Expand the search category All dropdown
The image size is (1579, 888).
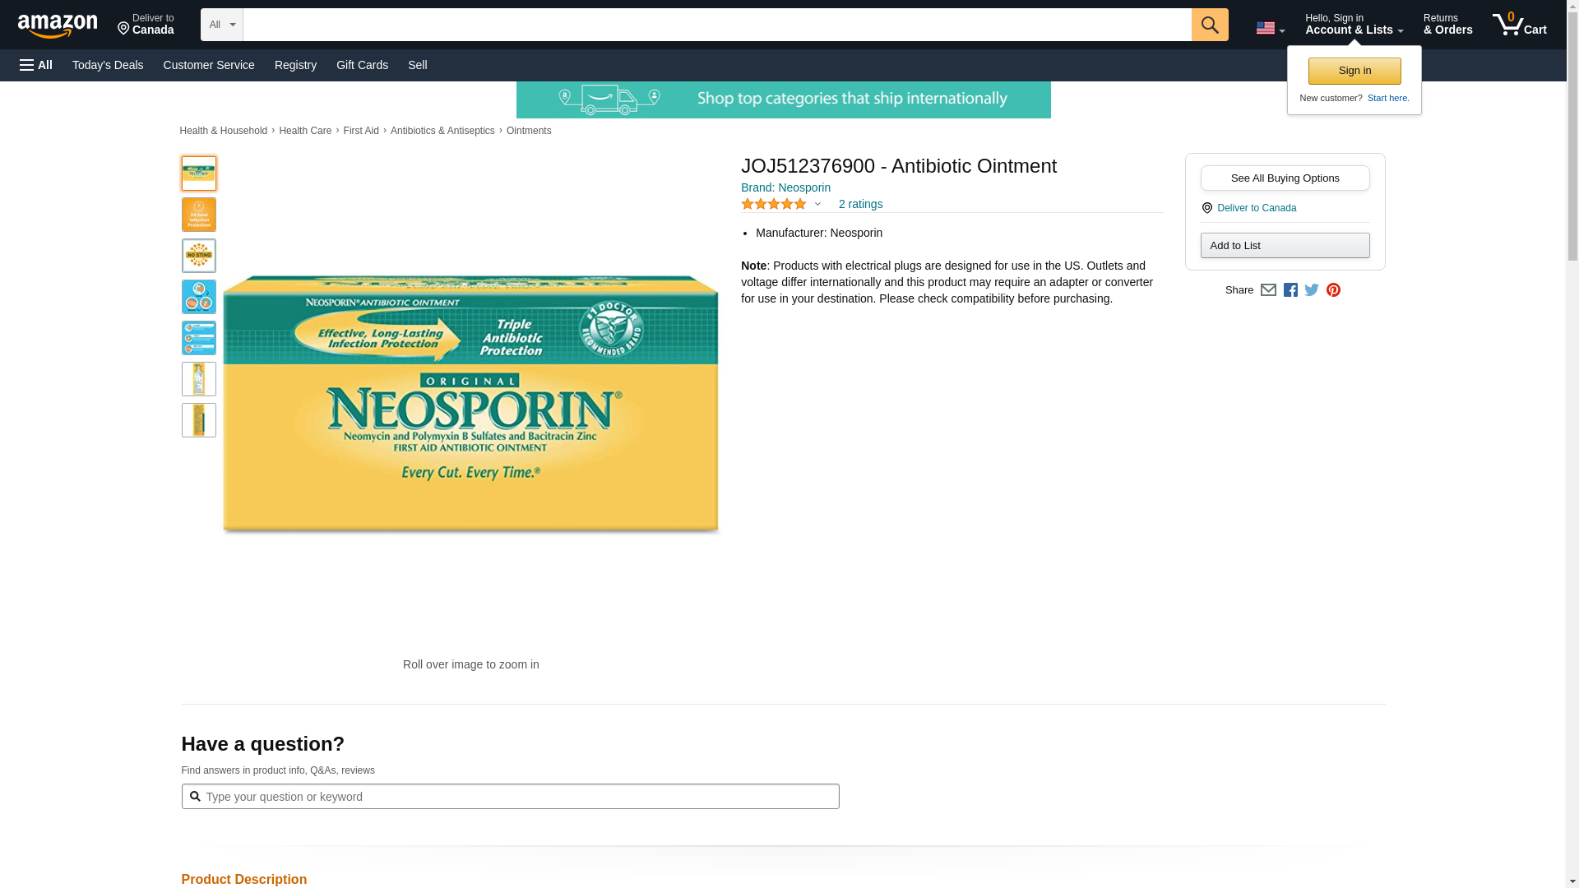(x=221, y=25)
